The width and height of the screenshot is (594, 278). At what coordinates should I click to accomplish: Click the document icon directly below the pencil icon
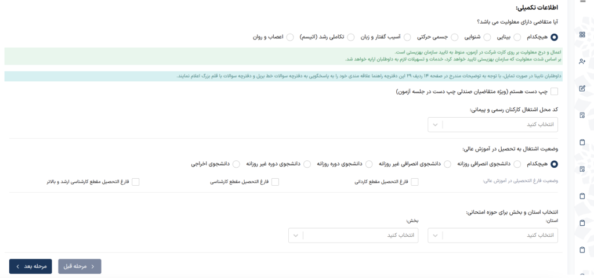click(x=582, y=115)
